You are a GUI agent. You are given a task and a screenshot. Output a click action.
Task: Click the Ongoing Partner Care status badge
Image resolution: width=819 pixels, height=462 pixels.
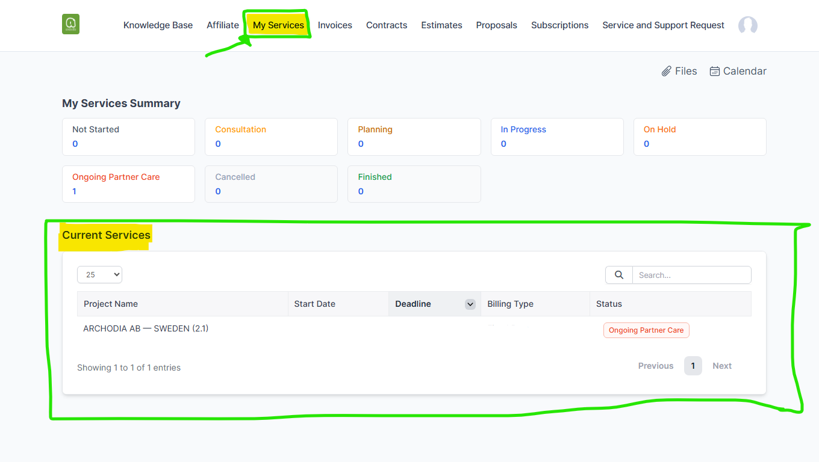pos(646,330)
